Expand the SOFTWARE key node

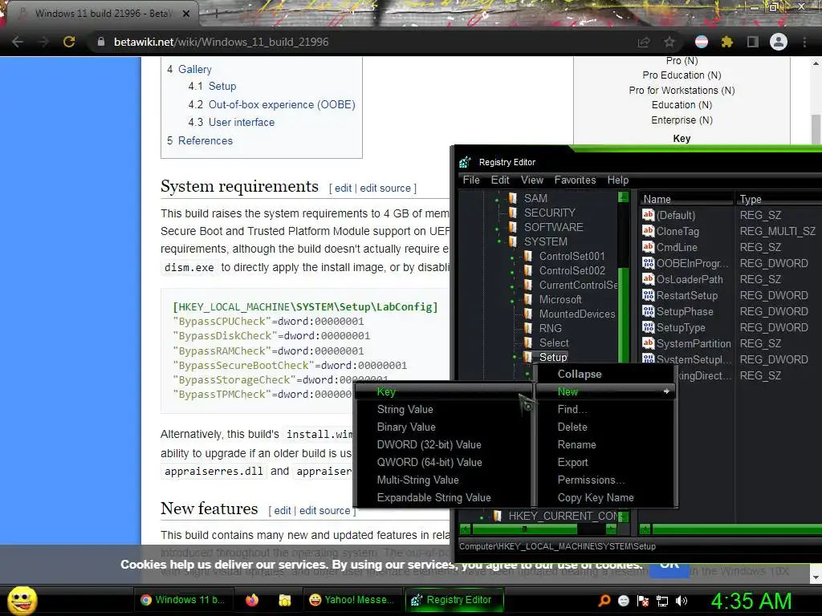point(498,228)
